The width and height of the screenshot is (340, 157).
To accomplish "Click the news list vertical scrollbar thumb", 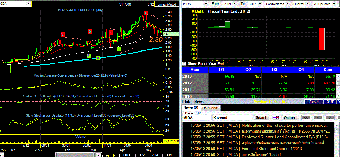I will click(x=336, y=130).
